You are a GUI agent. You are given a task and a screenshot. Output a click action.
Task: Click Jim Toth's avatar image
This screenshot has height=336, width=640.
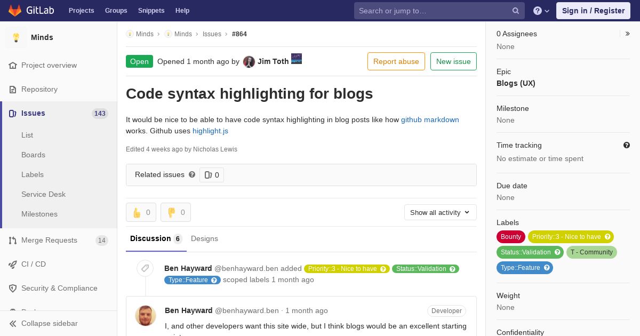point(249,61)
